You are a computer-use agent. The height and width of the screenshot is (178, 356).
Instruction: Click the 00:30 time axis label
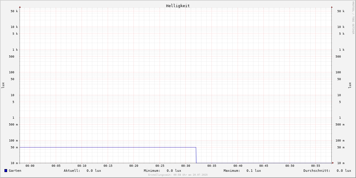[186, 166]
